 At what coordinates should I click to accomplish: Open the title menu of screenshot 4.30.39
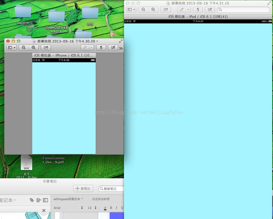pyautogui.click(x=97, y=41)
